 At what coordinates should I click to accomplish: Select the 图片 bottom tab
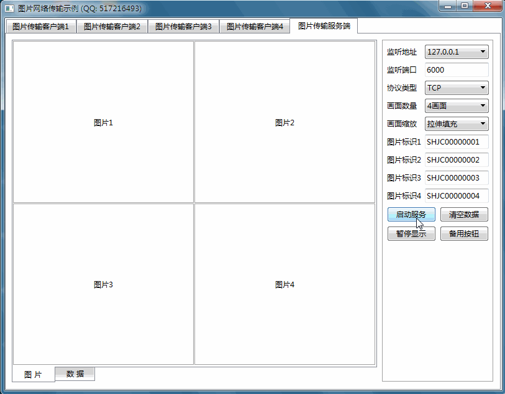tap(34, 374)
